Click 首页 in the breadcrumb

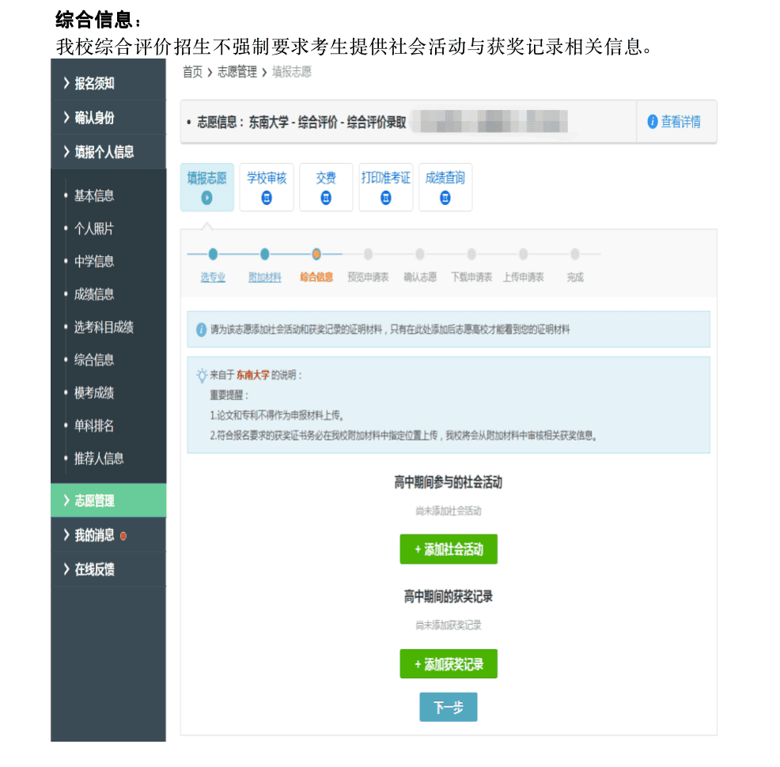pyautogui.click(x=192, y=72)
